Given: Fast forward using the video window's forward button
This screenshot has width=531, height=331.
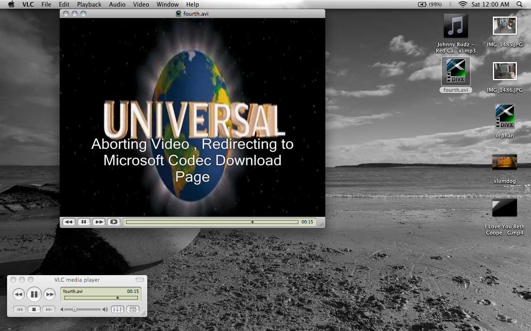Looking at the screenshot, I should pos(99,222).
